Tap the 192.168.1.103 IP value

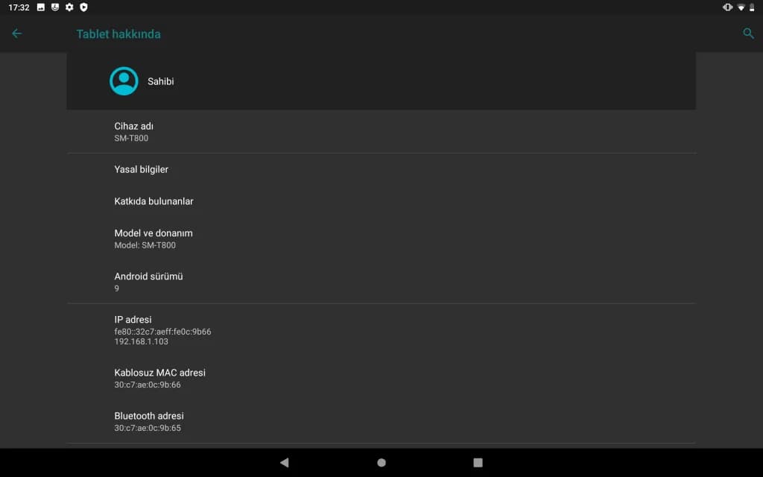[141, 341]
